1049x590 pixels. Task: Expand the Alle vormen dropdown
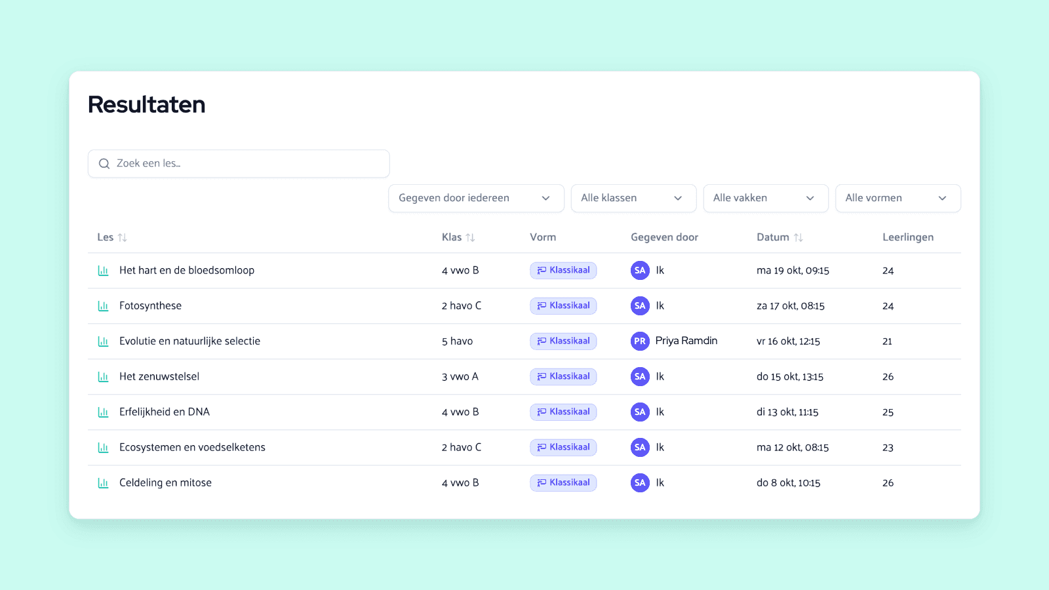point(898,198)
